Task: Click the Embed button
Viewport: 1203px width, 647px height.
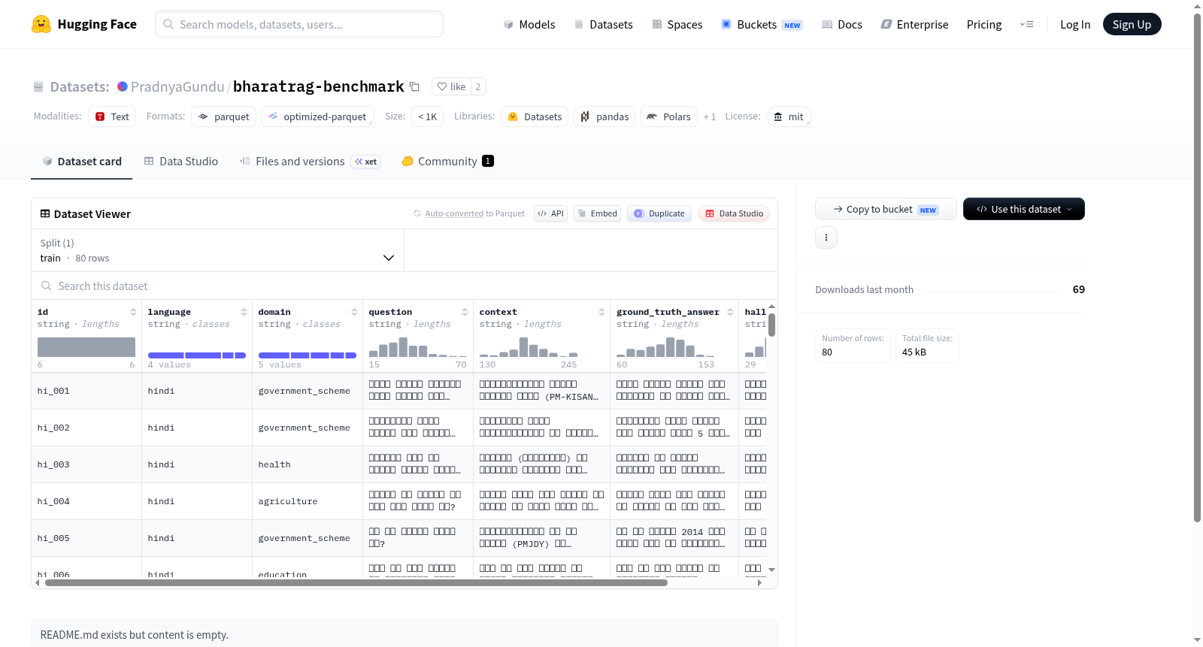Action: pyautogui.click(x=597, y=213)
